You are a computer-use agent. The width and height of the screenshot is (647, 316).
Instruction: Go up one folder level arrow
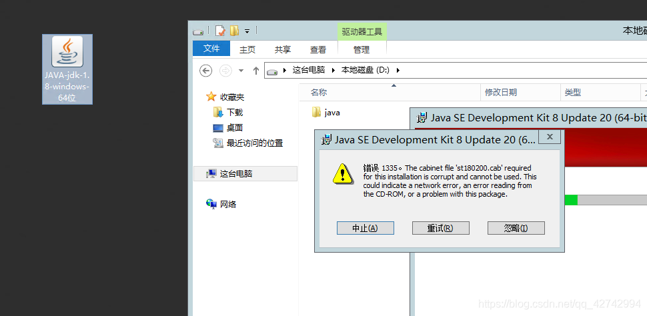click(x=256, y=71)
